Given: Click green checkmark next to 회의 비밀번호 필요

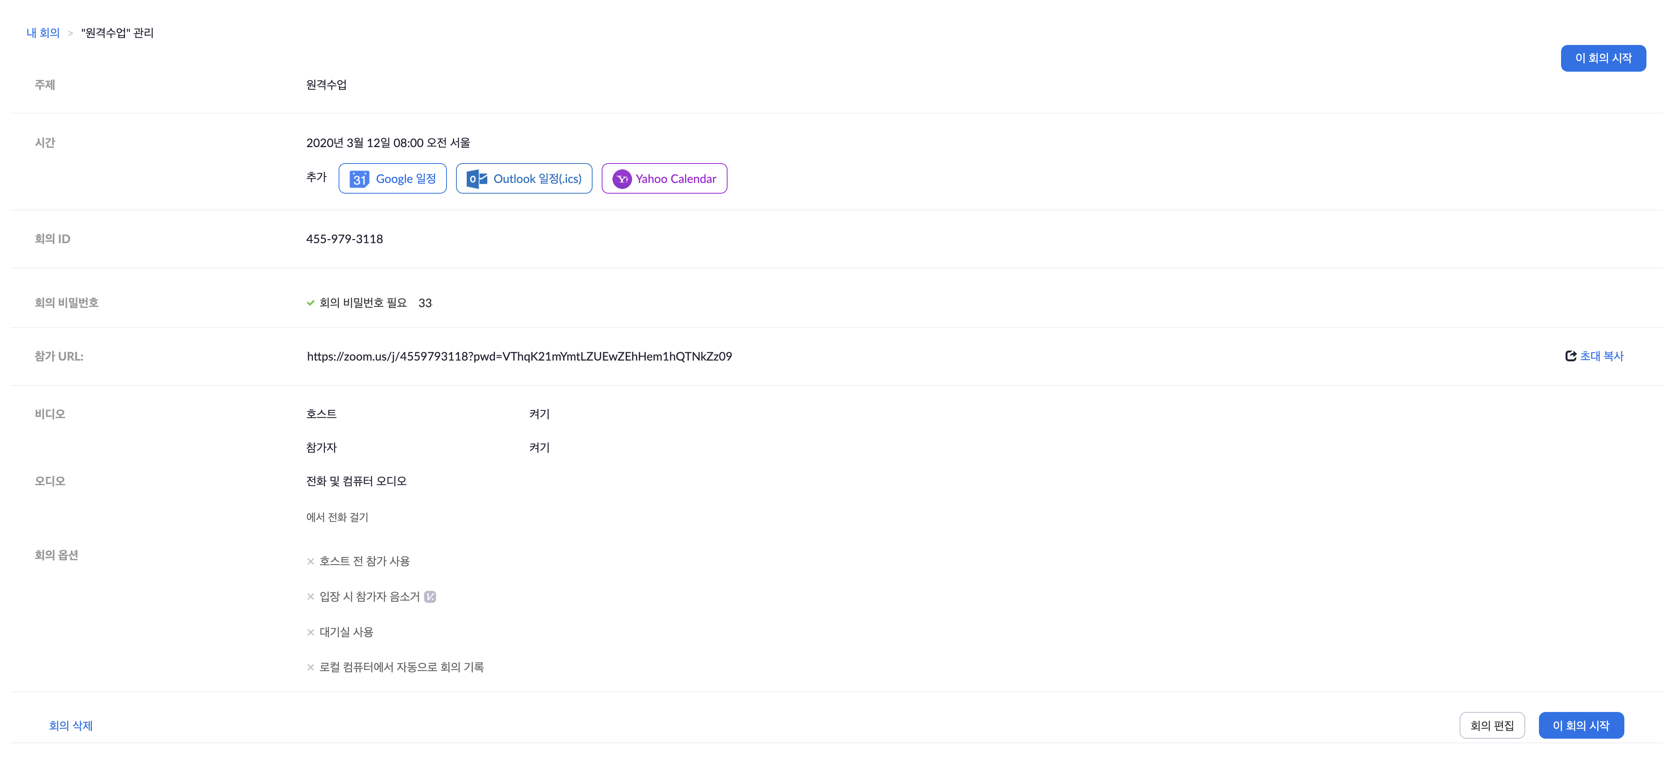Looking at the screenshot, I should 311,303.
